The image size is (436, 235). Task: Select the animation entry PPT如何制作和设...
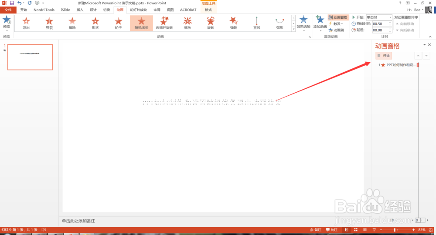(x=398, y=65)
